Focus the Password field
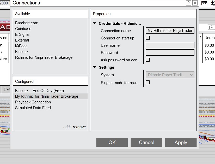Image resolution: width=215 pixels, height=164 pixels. (170, 52)
